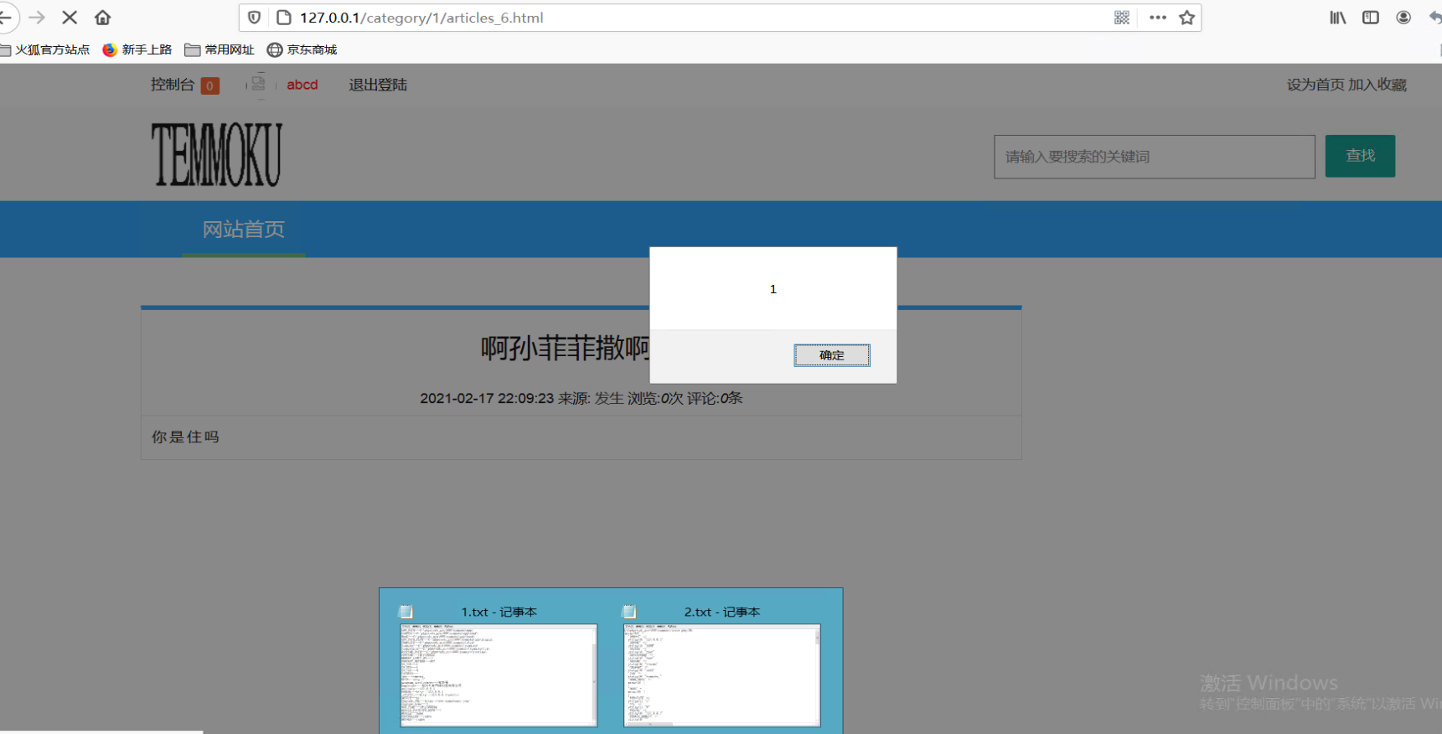Select the 网站首页 navigation tab
The width and height of the screenshot is (1442, 734).
click(244, 229)
